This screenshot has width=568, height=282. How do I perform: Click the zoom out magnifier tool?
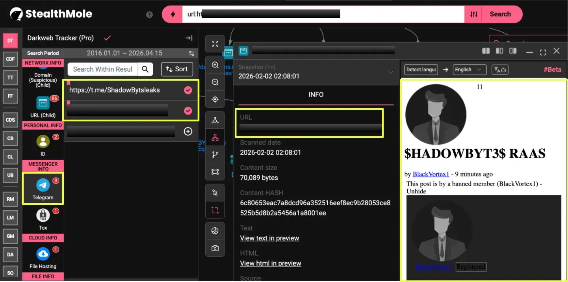[x=215, y=82]
